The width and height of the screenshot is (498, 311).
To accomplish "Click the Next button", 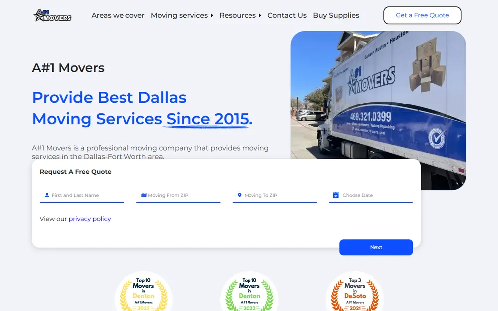I will (x=376, y=247).
